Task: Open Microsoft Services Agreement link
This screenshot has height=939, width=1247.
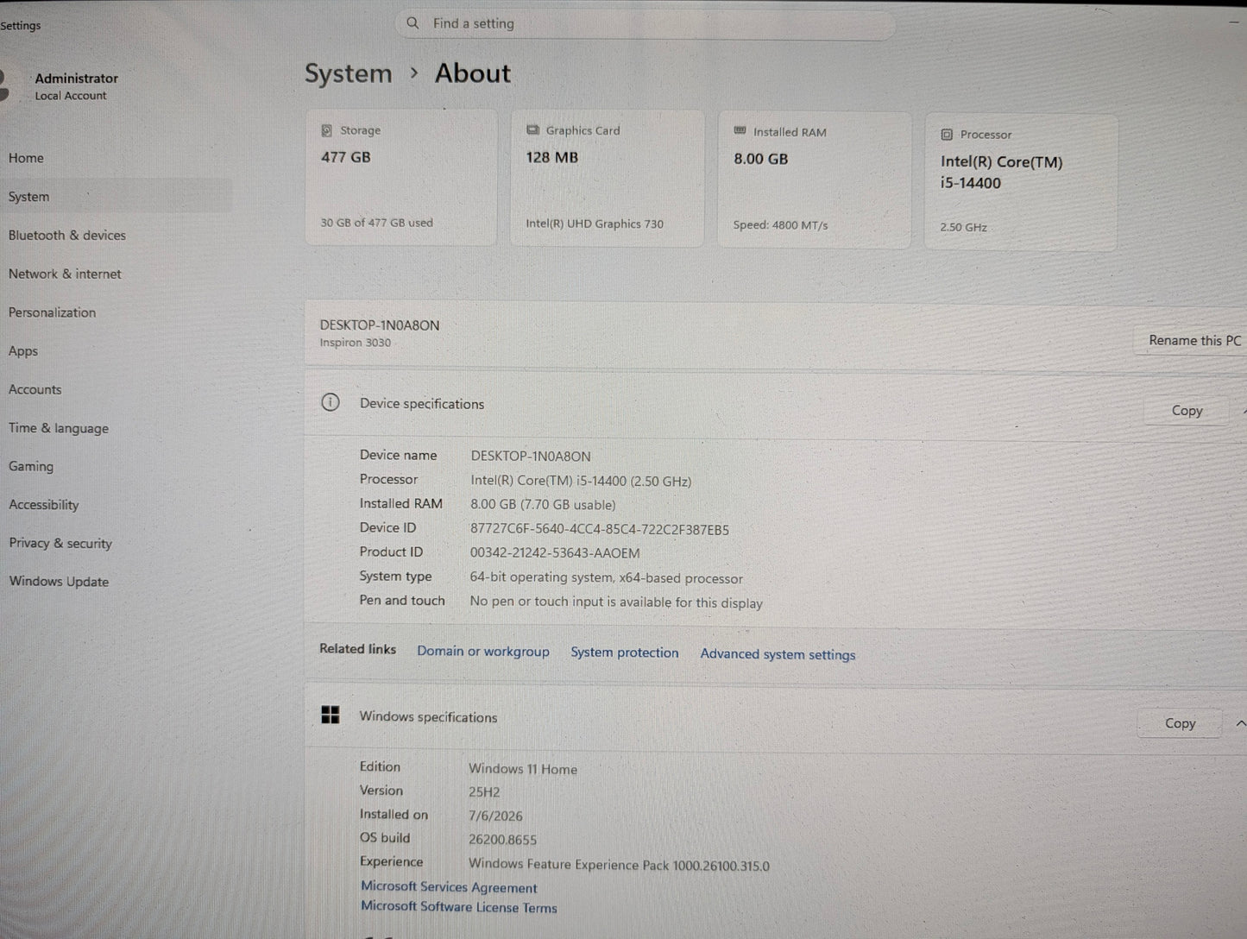Action: click(449, 886)
